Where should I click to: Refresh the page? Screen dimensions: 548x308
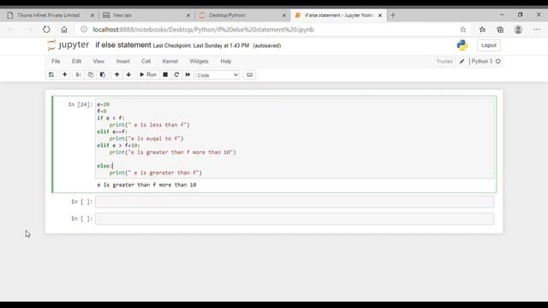(x=46, y=30)
